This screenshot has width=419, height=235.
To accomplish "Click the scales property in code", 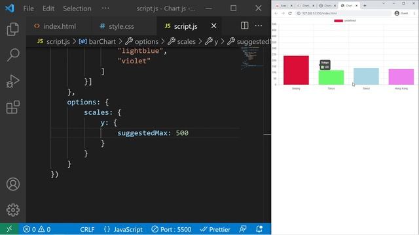I will coord(96,112).
